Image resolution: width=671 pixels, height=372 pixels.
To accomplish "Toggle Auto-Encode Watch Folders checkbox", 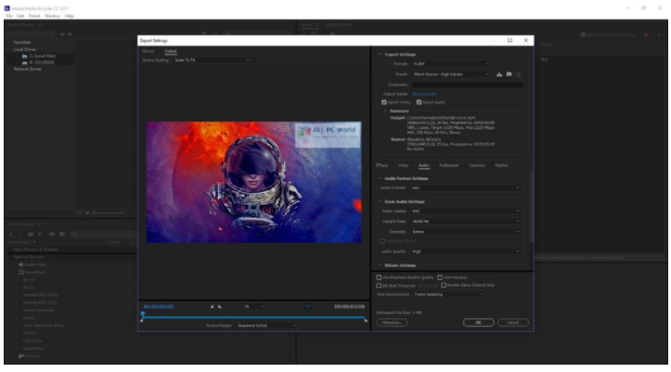I will click(582, 35).
